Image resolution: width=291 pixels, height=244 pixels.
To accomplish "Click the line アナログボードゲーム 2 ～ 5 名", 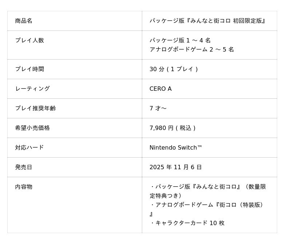I will tap(192, 49).
